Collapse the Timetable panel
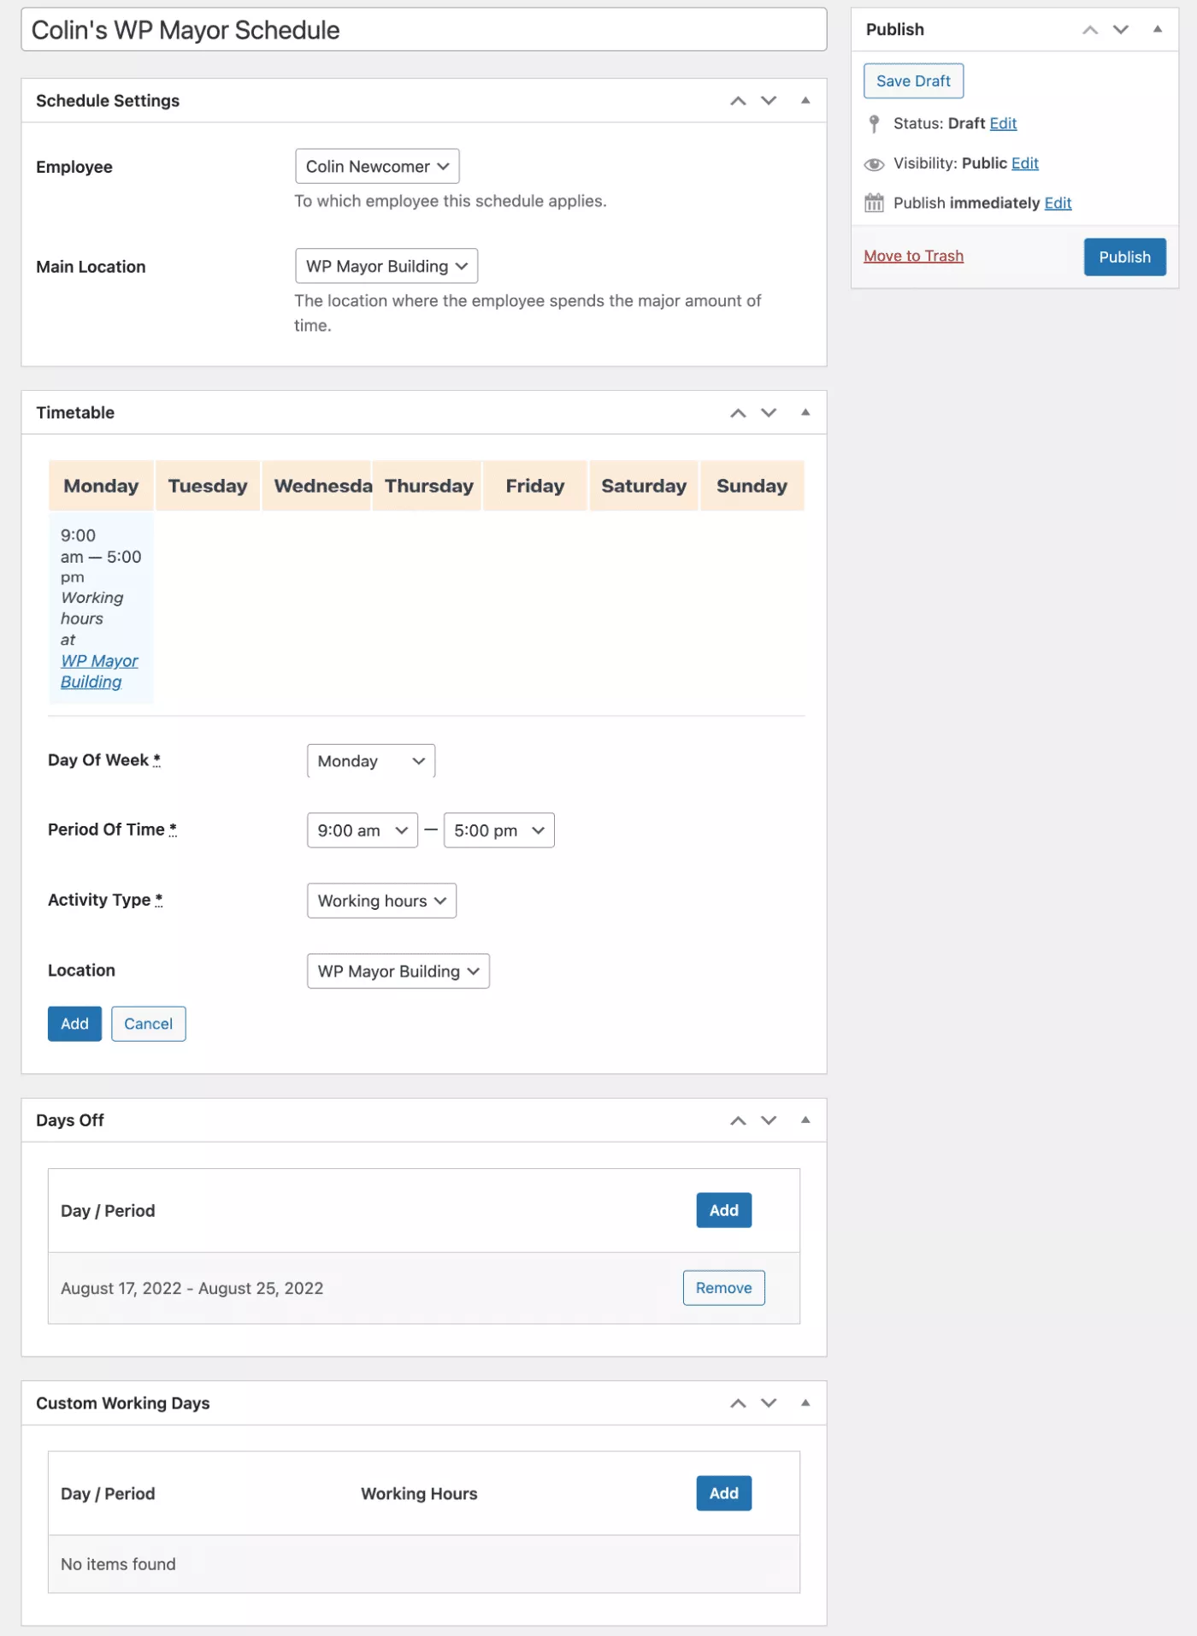This screenshot has height=1636, width=1197. 805,412
